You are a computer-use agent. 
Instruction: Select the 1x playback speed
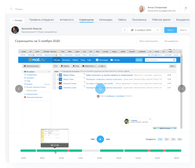(x=160, y=139)
